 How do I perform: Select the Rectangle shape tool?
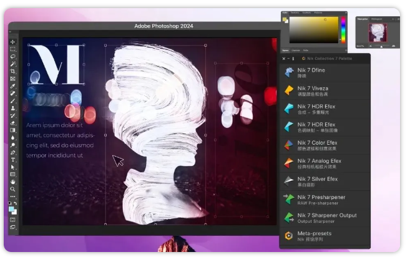tap(12, 174)
